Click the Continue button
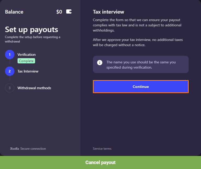Screen dimensions: 201x169 (141, 87)
